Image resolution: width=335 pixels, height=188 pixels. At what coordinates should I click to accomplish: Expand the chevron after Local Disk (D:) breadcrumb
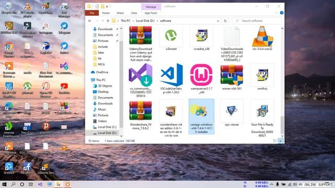point(157,21)
